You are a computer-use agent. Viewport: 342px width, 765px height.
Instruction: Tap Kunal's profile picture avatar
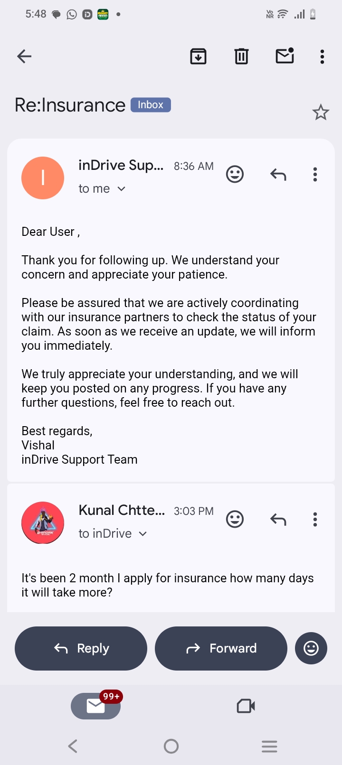[x=43, y=522]
